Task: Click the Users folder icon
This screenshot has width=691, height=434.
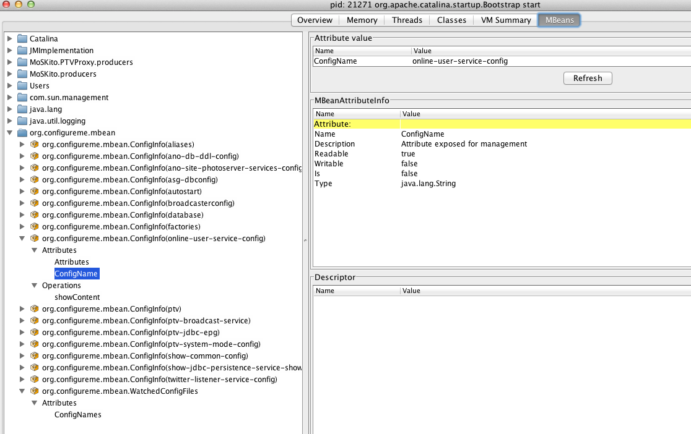Action: point(22,85)
